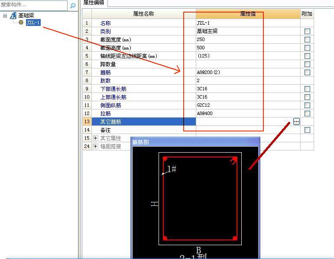Click the 属性值 column header
This screenshot has height=259, width=334.
(x=248, y=14)
